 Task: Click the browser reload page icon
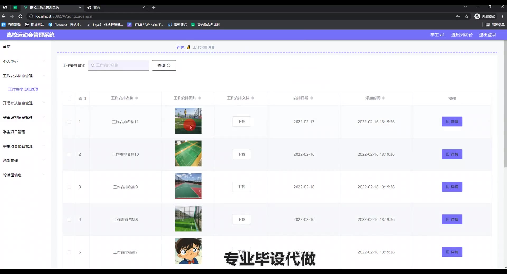[21, 16]
